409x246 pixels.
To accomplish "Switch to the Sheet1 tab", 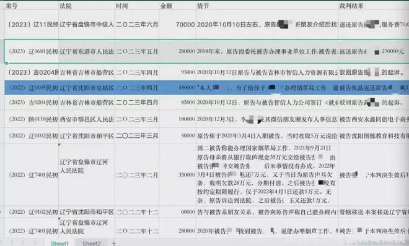I will [59, 243].
